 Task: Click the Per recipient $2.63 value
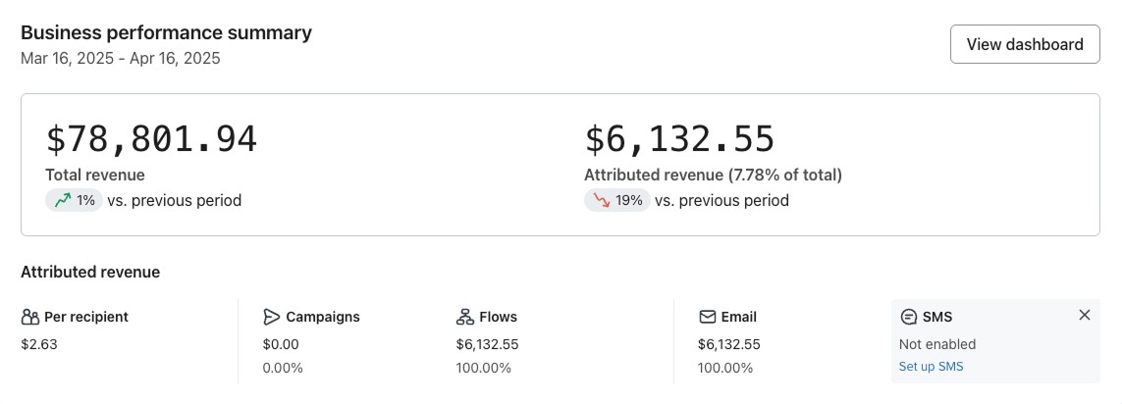(39, 344)
